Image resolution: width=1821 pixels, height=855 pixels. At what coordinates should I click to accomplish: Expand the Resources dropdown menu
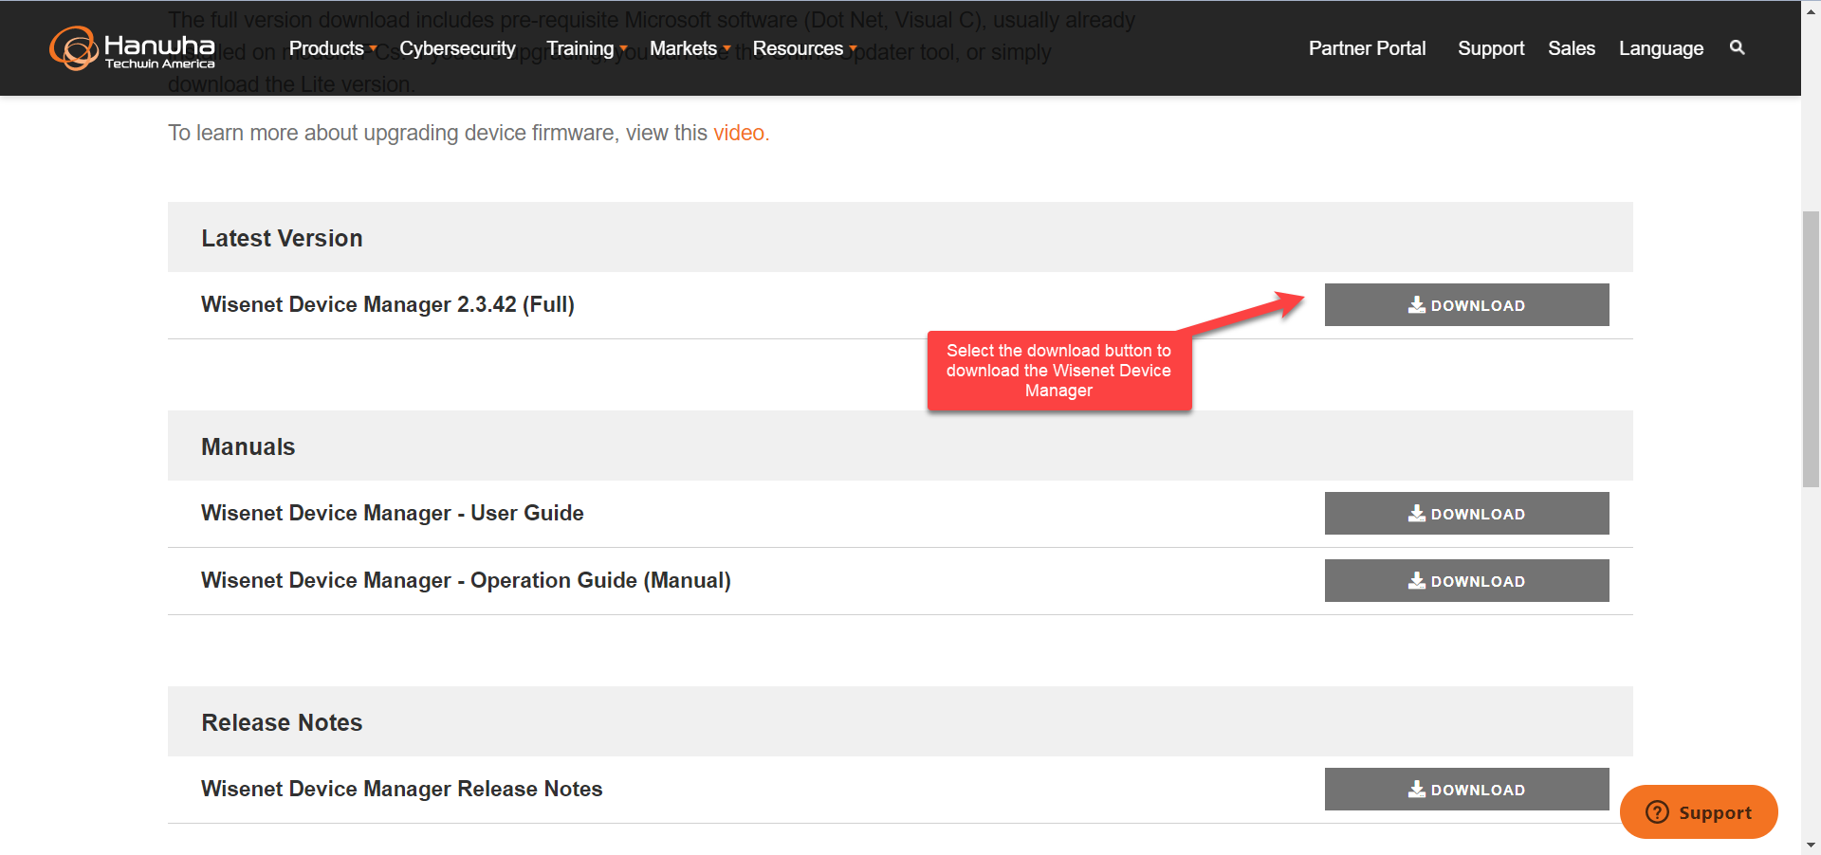[803, 48]
